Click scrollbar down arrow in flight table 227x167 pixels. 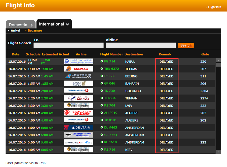click(x=219, y=152)
